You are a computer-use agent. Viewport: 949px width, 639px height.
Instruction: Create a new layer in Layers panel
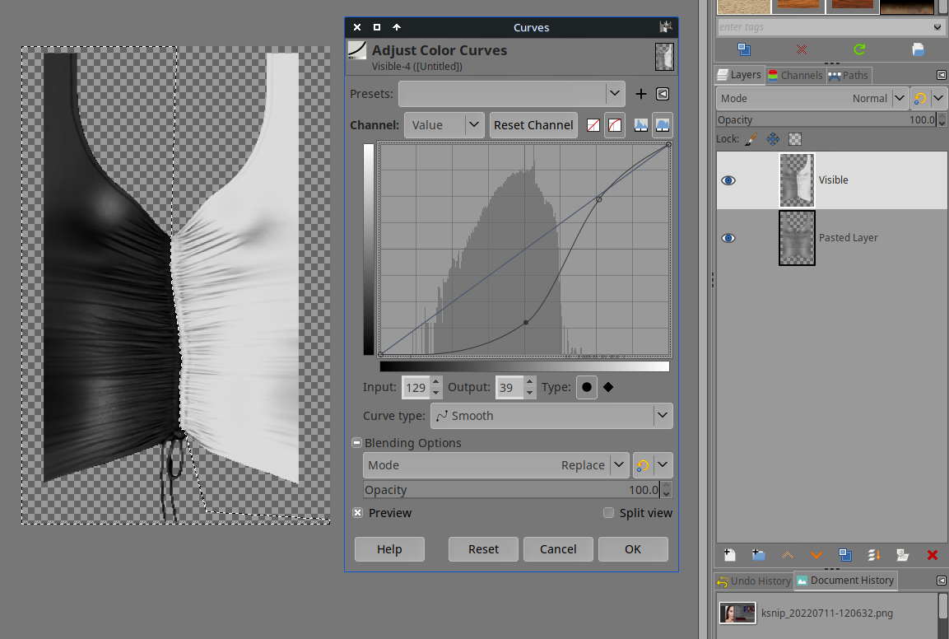[729, 555]
